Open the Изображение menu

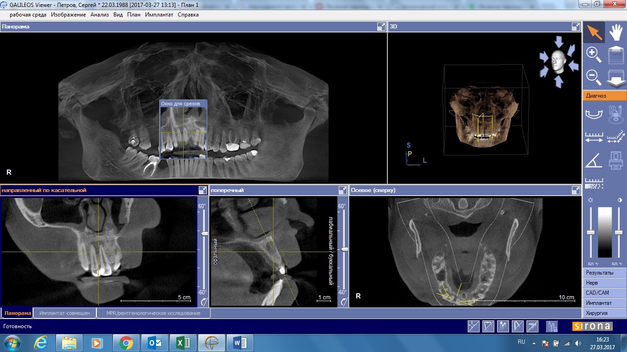[68, 15]
